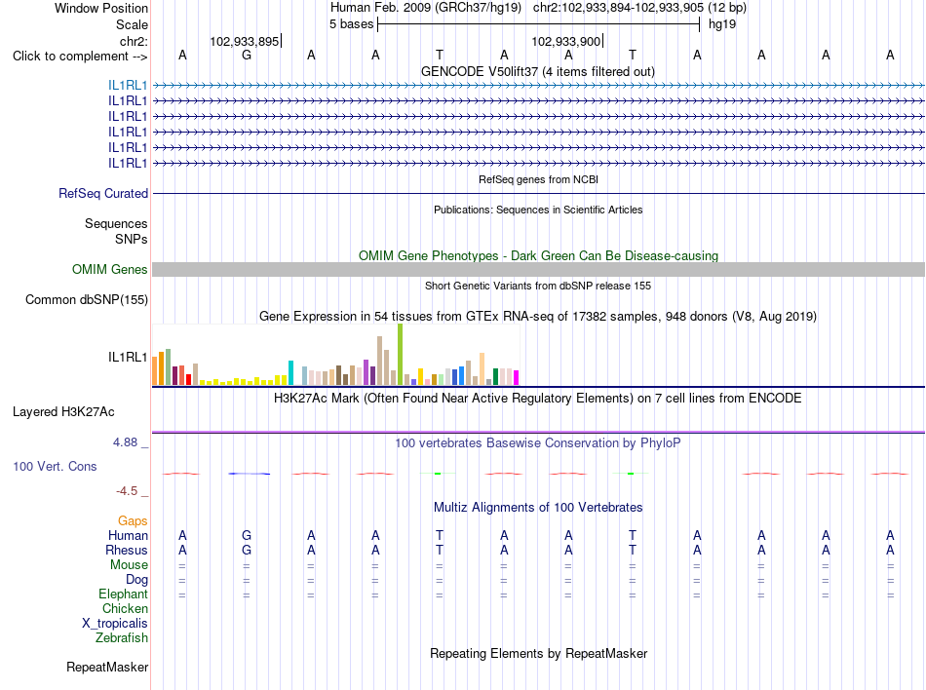Click the Scale label on the left
The height and width of the screenshot is (690, 926).
(x=132, y=24)
